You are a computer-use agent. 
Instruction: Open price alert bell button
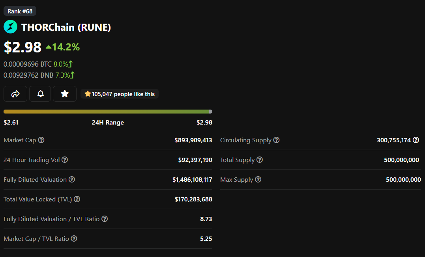[40, 94]
